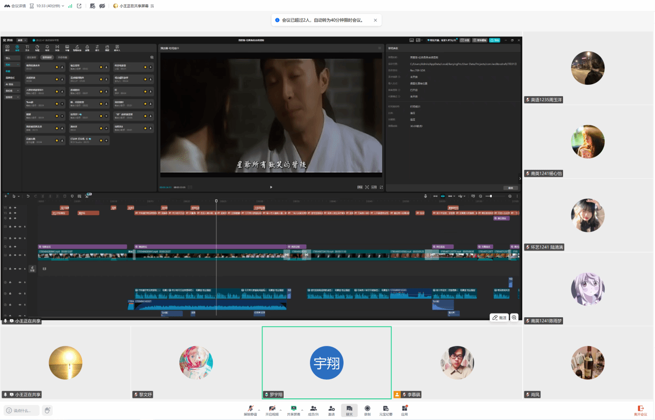Start sharing with 共享屏幕 button
655x420 pixels.
(293, 410)
